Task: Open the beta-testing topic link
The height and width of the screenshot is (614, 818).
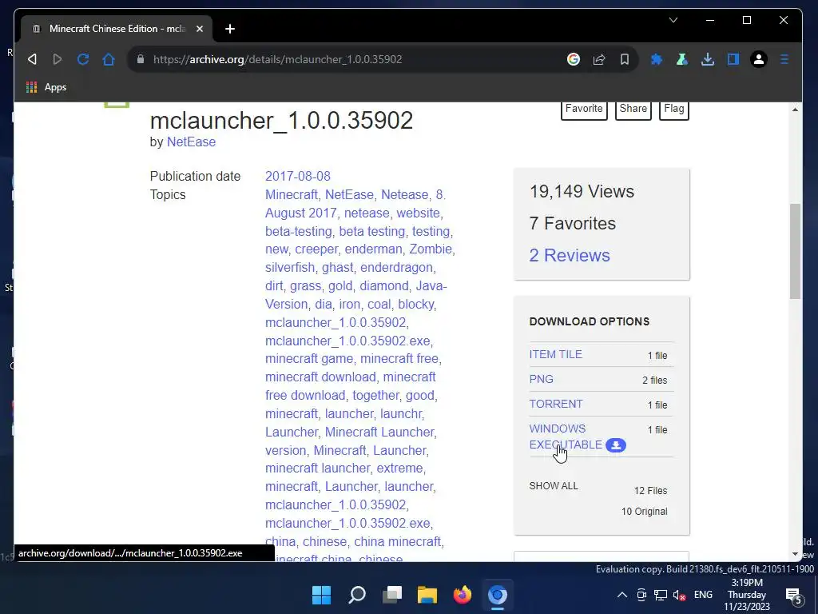Action: coord(299,231)
